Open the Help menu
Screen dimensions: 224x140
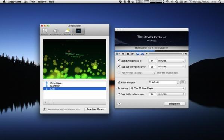click(52, 2)
